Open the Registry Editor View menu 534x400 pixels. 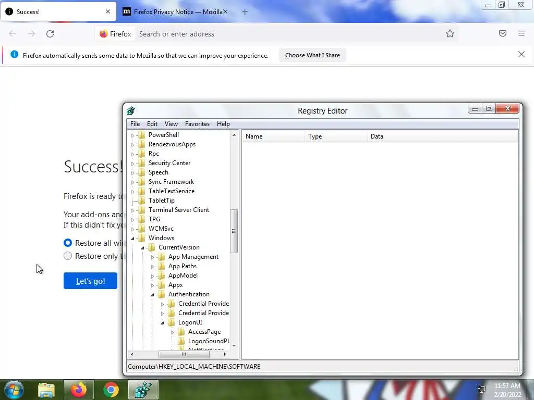171,124
